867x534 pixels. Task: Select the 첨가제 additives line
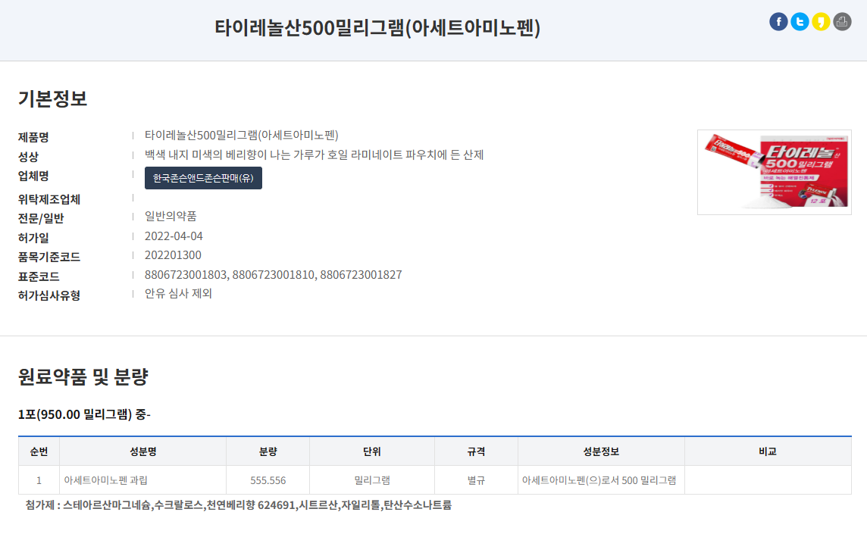click(238, 505)
